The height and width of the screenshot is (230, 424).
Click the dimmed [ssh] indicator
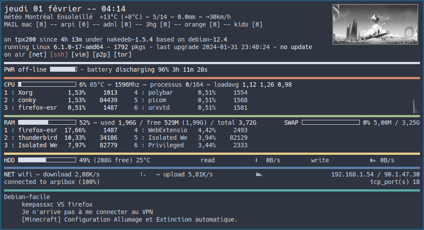(x=59, y=54)
